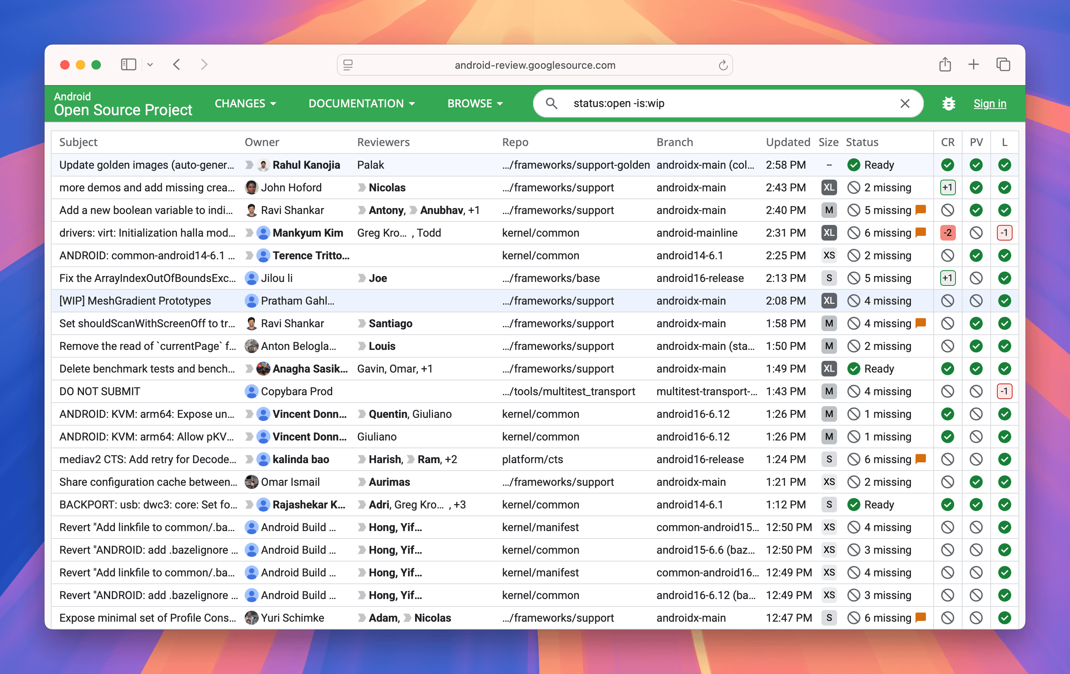This screenshot has height=674, width=1070.
Task: Open the BROWSE dropdown
Action: pyautogui.click(x=474, y=103)
